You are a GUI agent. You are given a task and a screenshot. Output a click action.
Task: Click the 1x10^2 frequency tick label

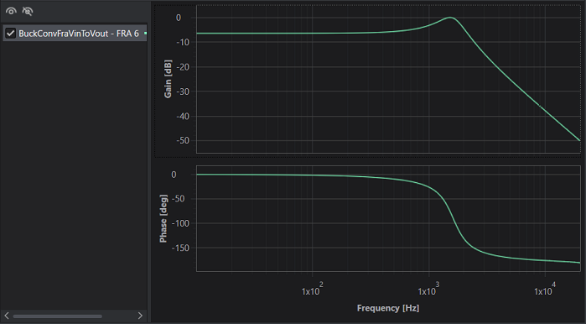312,290
